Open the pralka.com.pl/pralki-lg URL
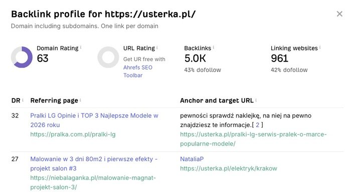354x193 pixels. coord(73,134)
